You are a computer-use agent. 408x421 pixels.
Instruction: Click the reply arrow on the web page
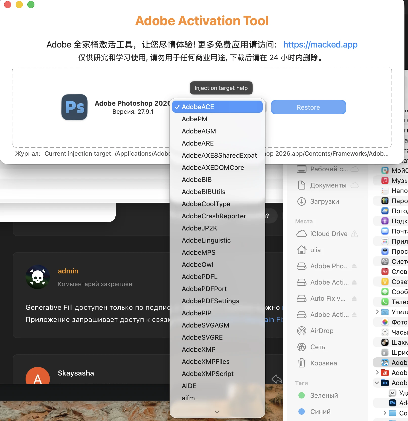[x=277, y=379]
